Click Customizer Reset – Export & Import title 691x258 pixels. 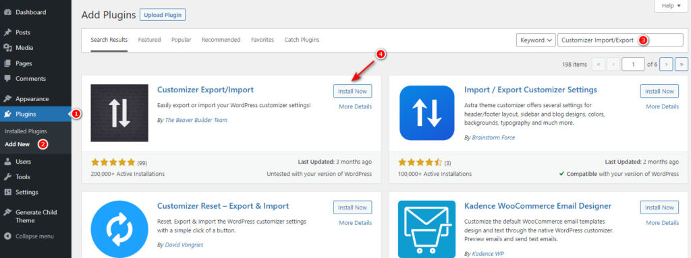click(223, 206)
